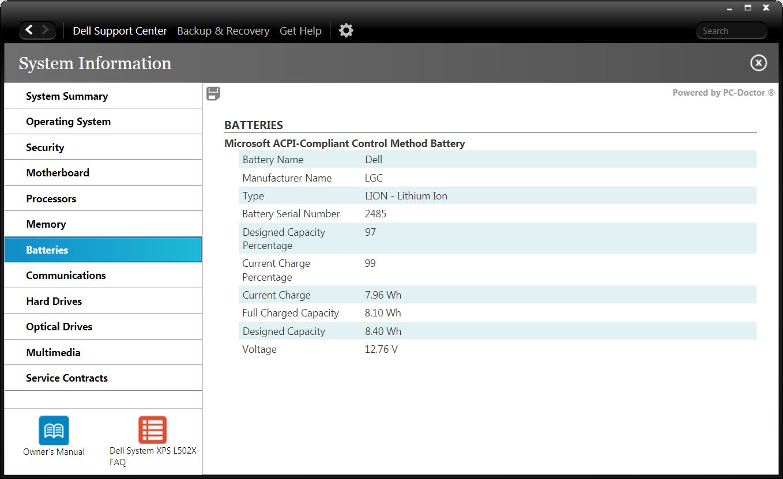Click the 'LION - Lithium Ion' value
Screen dimensions: 783x479
406,196
